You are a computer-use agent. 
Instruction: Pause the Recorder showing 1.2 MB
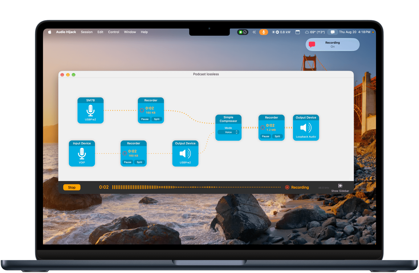[x=266, y=136]
